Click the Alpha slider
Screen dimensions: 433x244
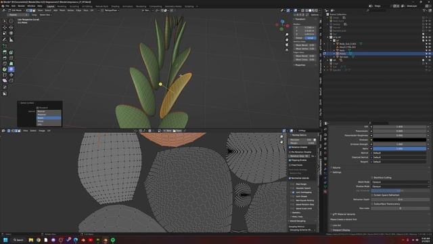click(400, 148)
